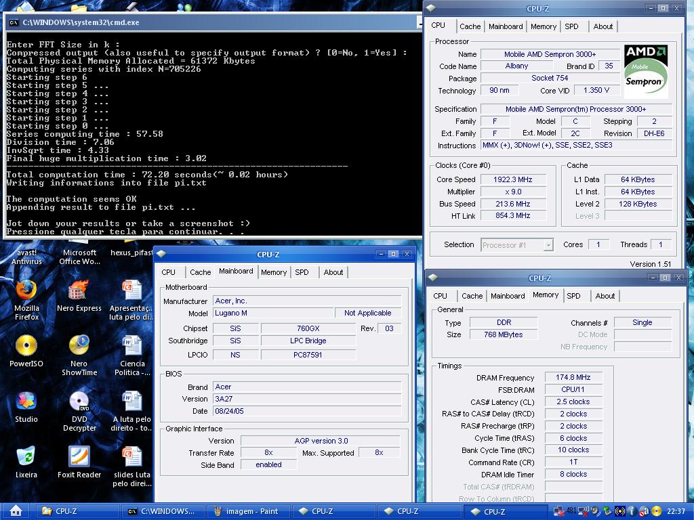
Task: Click the Level 2 cache value 128 KBytes
Action: pyautogui.click(x=638, y=204)
